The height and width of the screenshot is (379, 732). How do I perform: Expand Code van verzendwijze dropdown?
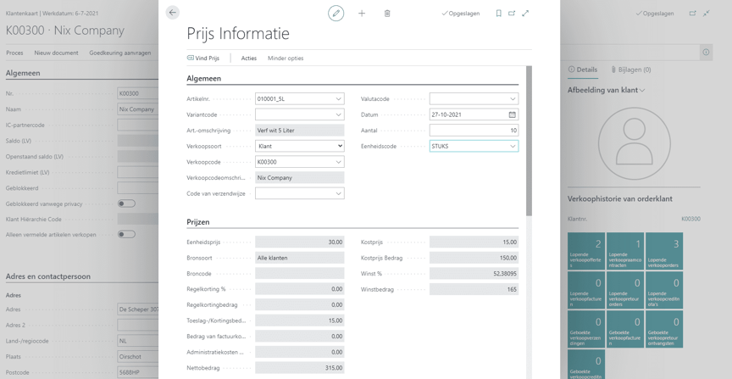[338, 193]
